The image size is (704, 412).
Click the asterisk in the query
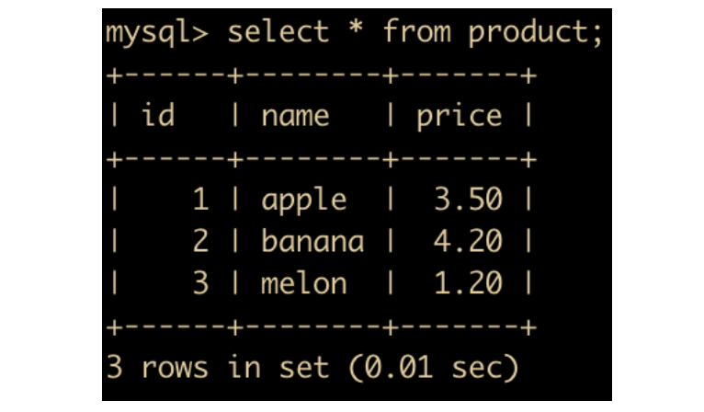click(356, 28)
